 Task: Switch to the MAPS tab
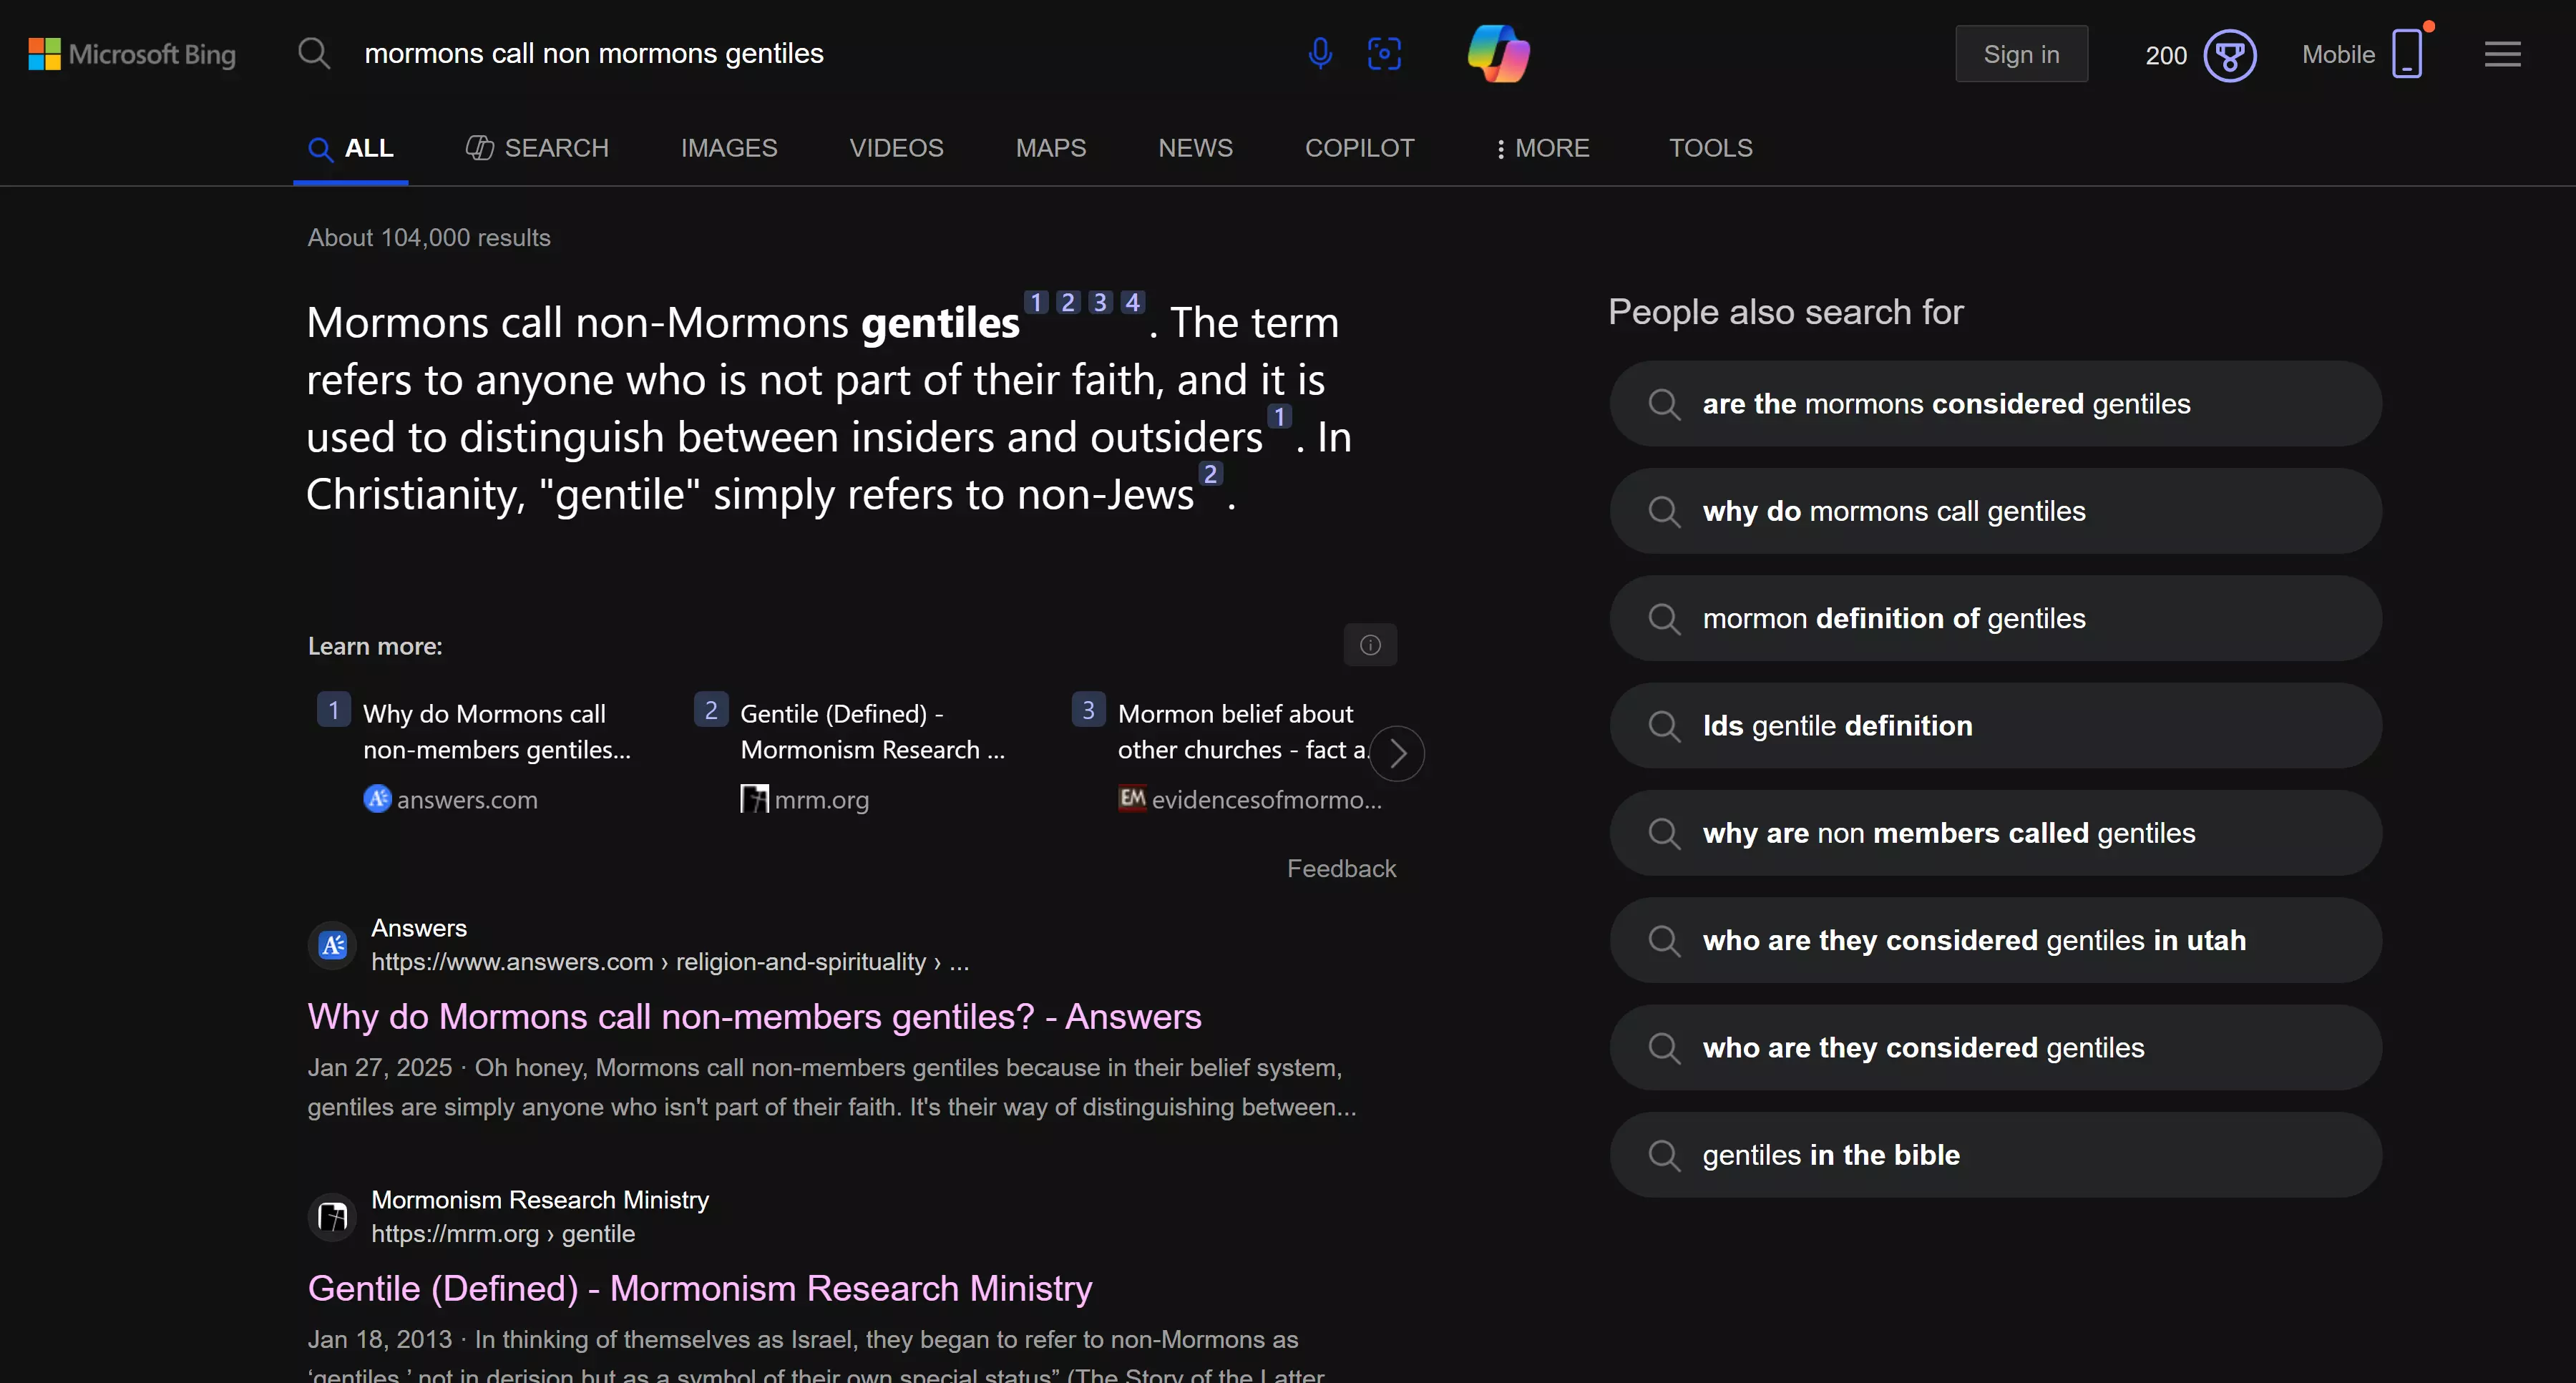coord(1051,148)
